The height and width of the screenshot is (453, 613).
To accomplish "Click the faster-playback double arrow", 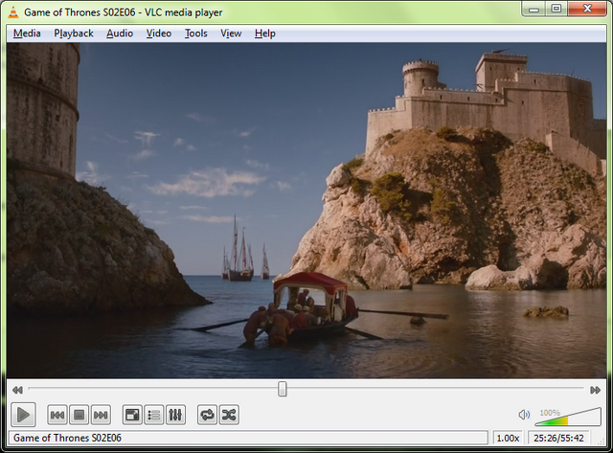I will coord(596,390).
